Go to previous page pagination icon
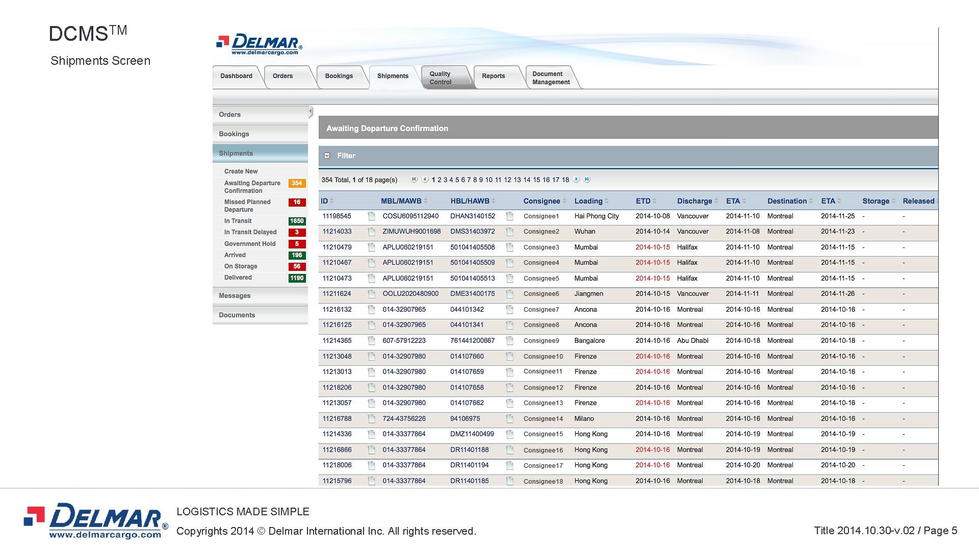Screen dimensions: 979x551 pos(425,179)
